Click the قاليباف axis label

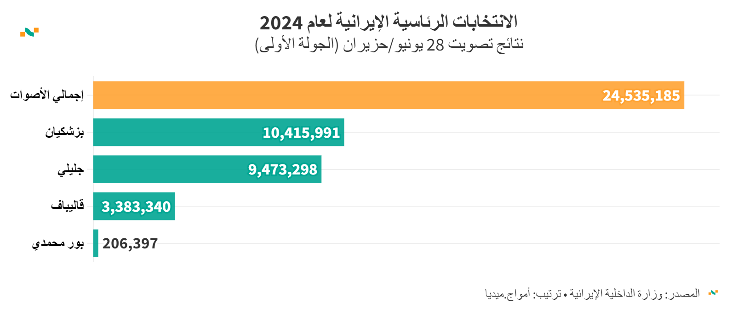click(x=67, y=206)
